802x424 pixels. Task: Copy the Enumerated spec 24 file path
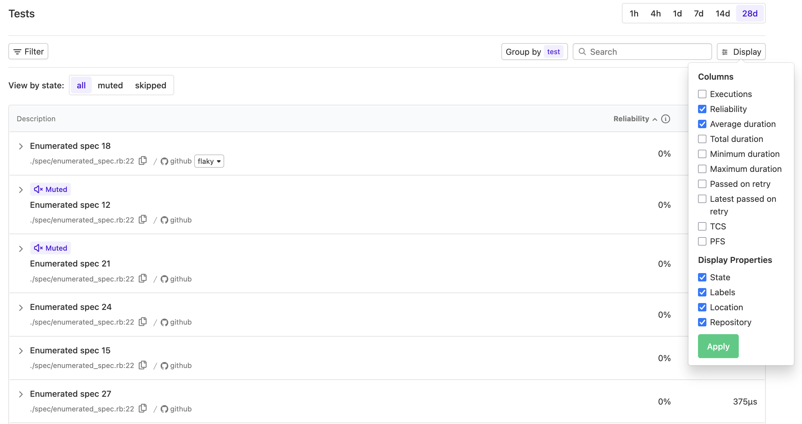point(143,322)
